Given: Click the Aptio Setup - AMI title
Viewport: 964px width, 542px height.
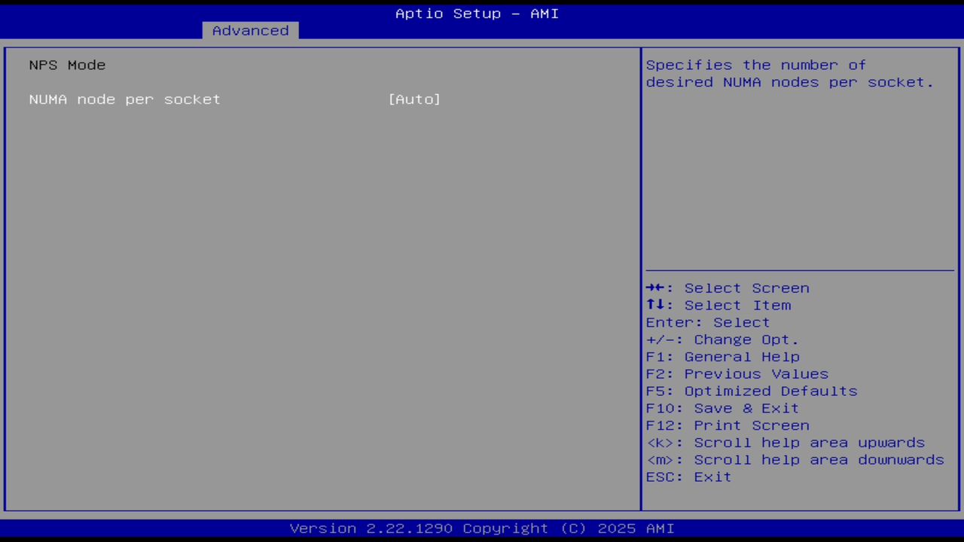Looking at the screenshot, I should pos(477,13).
